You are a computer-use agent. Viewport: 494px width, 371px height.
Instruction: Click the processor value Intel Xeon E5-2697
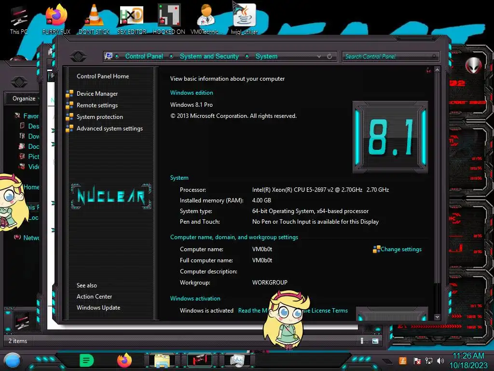point(320,189)
